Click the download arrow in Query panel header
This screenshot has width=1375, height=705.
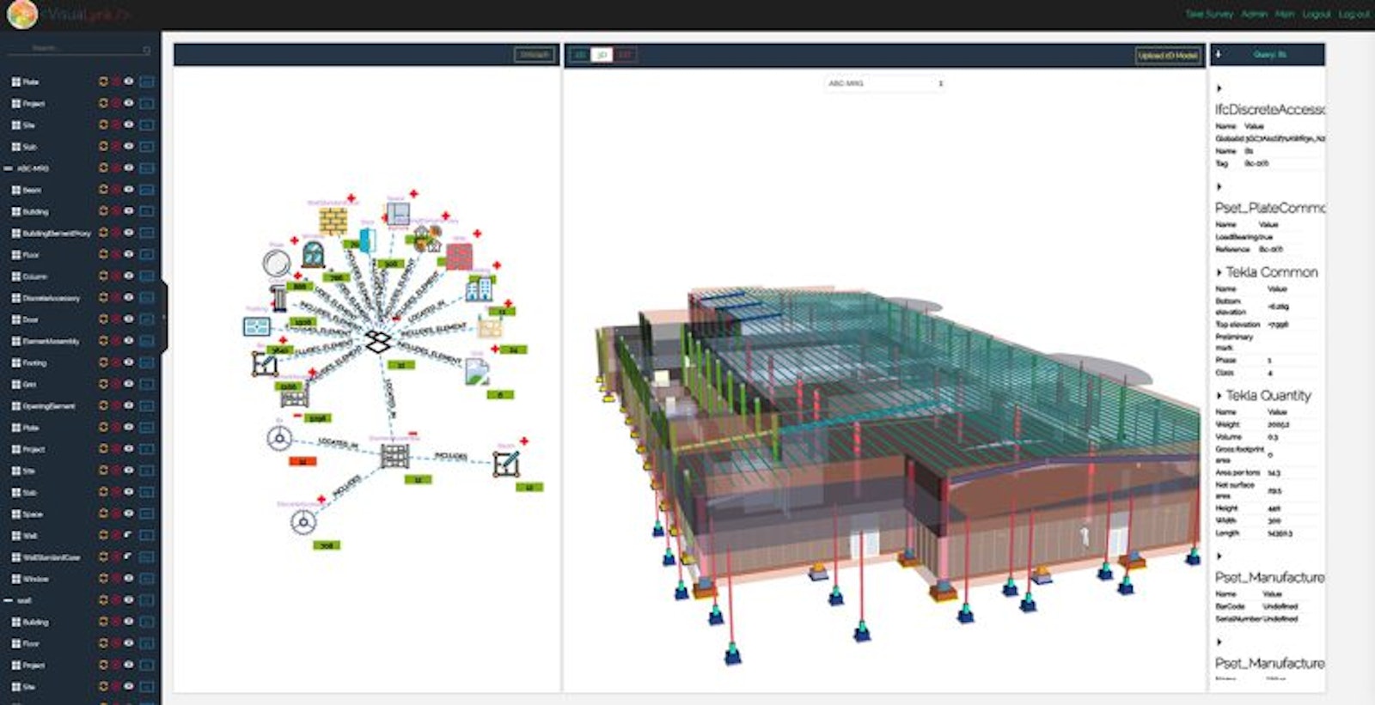(x=1218, y=55)
